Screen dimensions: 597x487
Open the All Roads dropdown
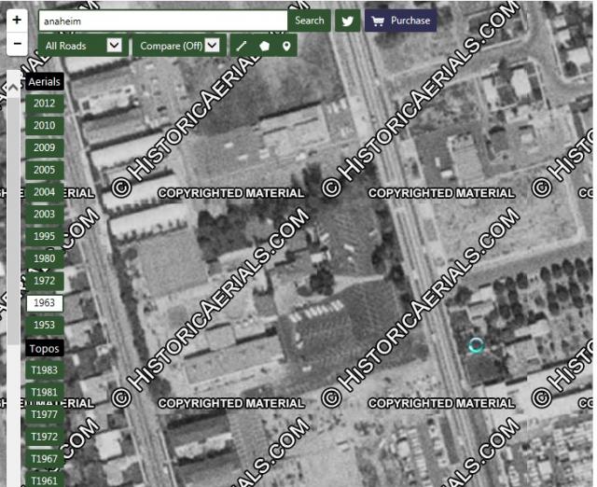coord(83,45)
